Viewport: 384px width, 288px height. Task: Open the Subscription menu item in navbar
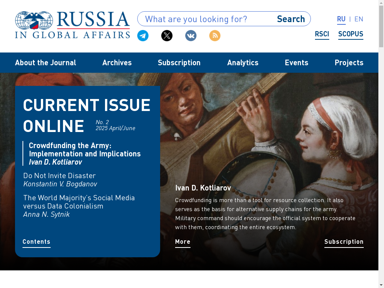coord(179,63)
